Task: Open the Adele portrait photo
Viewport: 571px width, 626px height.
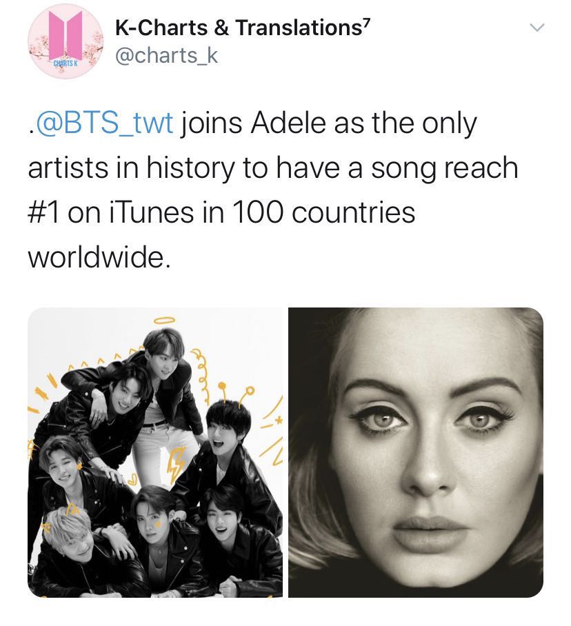Action: [x=415, y=452]
